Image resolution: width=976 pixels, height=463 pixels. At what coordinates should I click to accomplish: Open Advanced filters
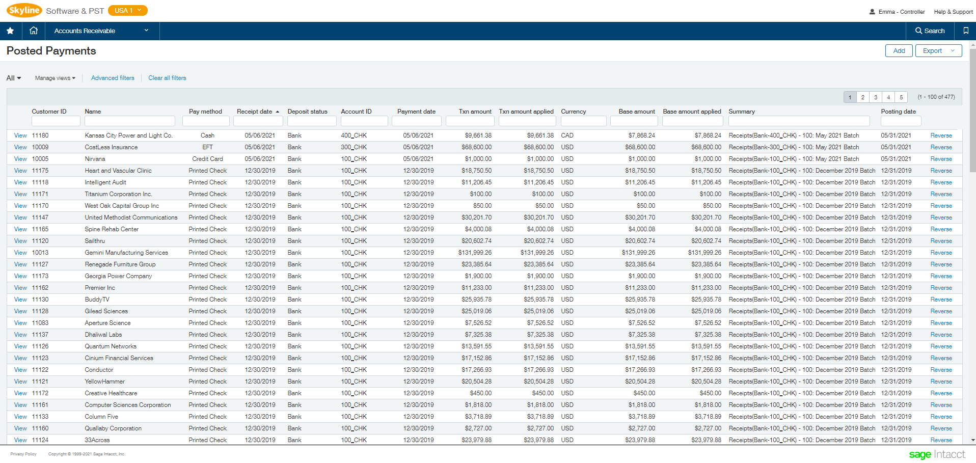tap(113, 78)
